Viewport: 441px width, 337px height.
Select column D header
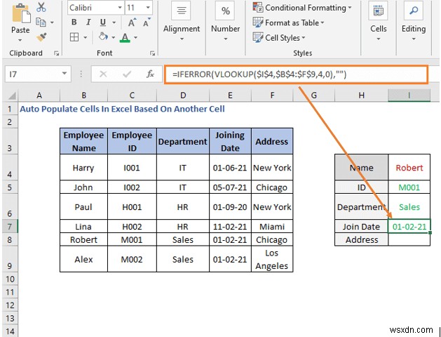point(183,95)
